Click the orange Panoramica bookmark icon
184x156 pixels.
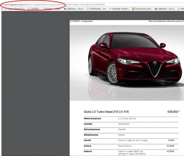pyautogui.click(x=133, y=9)
